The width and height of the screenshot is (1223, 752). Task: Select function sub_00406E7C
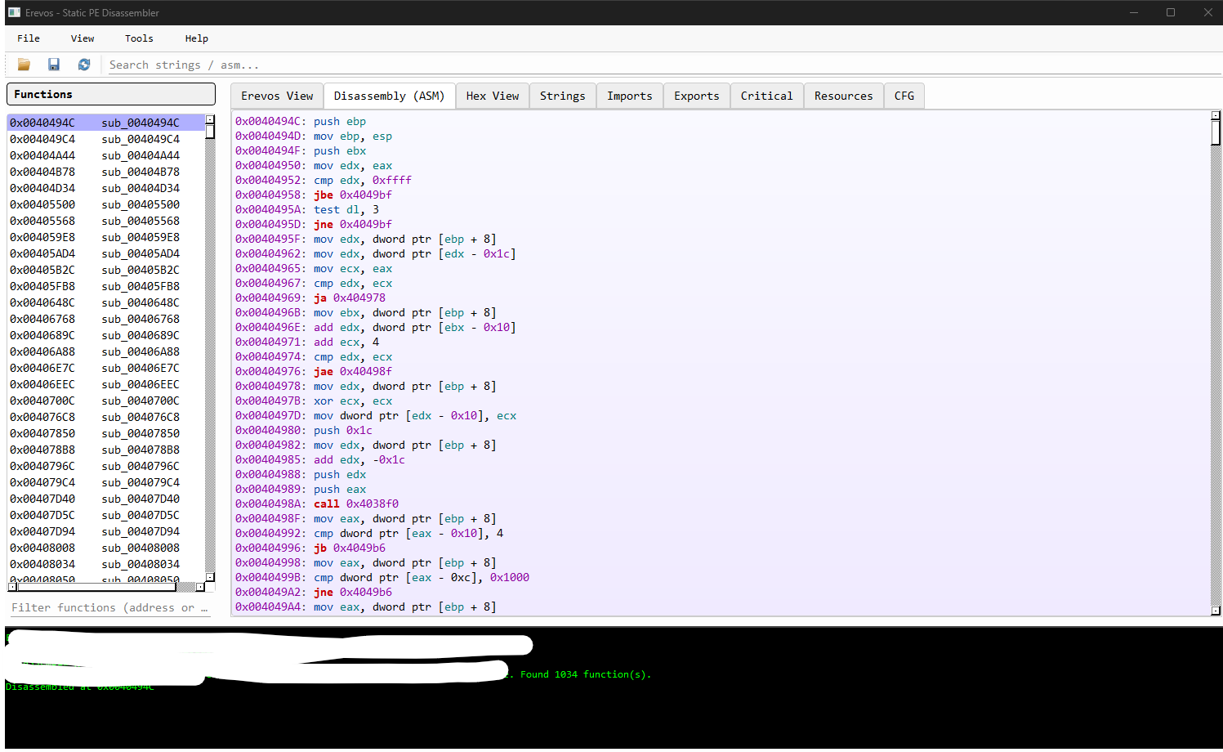[x=106, y=368]
